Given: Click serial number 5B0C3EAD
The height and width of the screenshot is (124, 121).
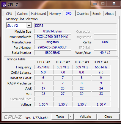Looking at the screenshot, I should click(x=53, y=53).
